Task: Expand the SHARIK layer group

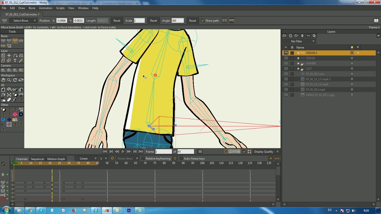Action: click(x=299, y=64)
